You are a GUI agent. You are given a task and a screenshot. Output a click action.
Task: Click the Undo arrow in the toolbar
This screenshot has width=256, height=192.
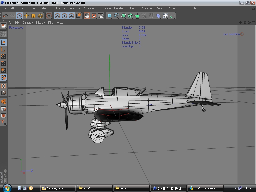pos(5,16)
